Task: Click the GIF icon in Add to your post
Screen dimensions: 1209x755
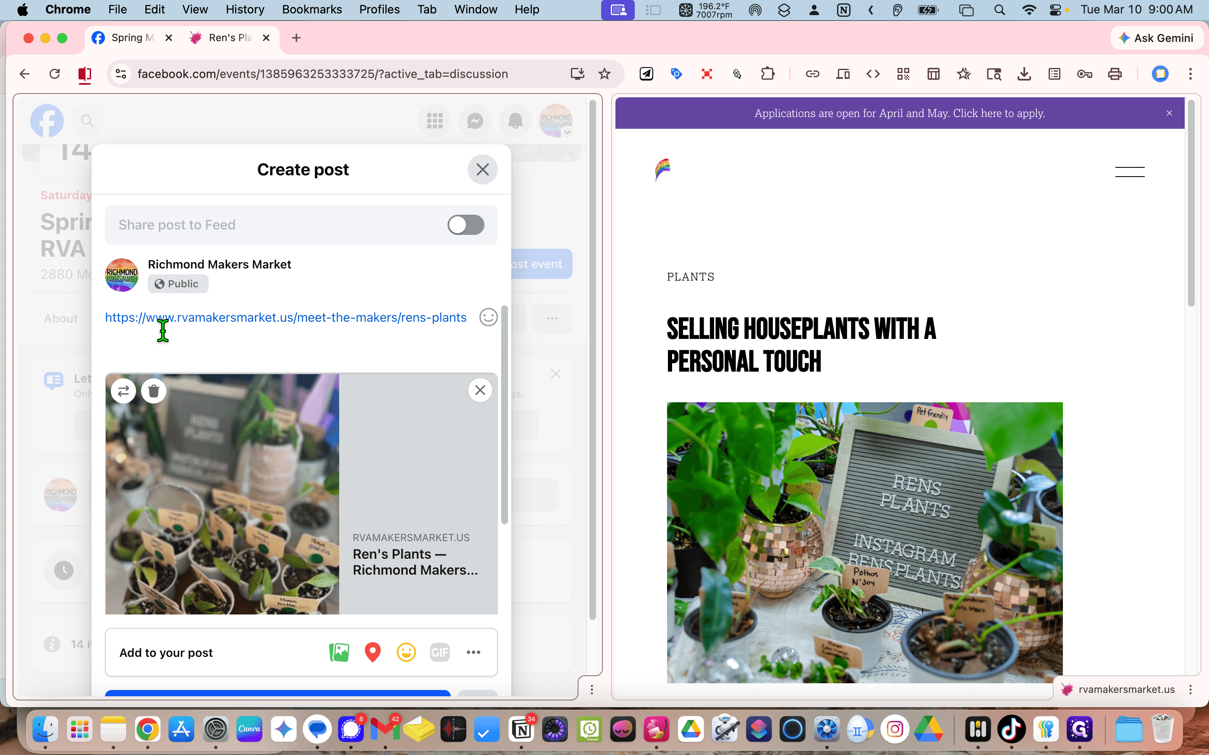Action: coord(440,652)
